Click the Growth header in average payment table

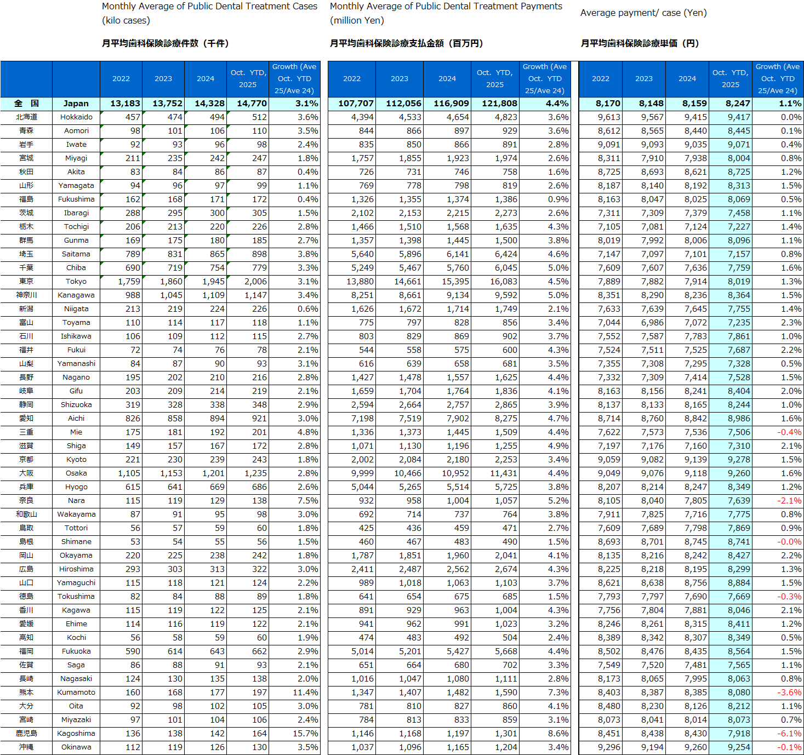(x=777, y=79)
